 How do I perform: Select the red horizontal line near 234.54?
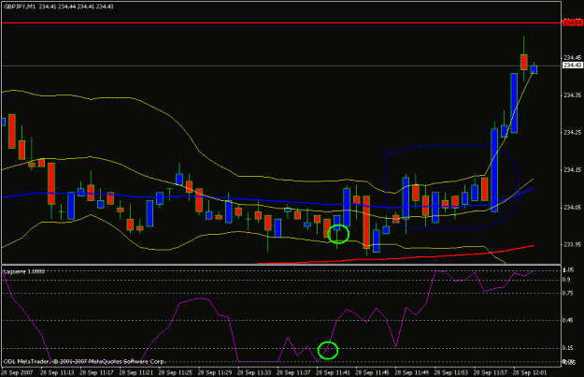click(281, 23)
